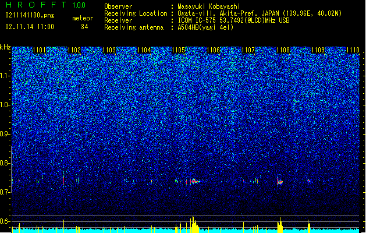Click the 1106 time marker
366x233 pixels.
tap(214, 50)
